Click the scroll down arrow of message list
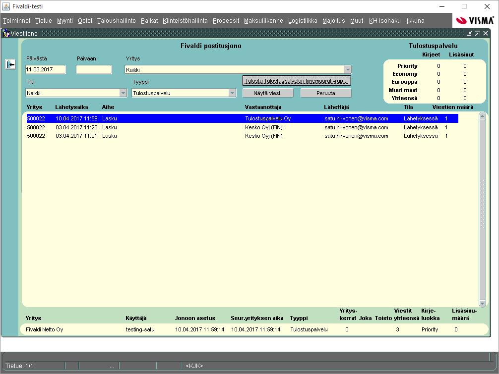Viewport: 499px width, 374px height. [x=483, y=304]
